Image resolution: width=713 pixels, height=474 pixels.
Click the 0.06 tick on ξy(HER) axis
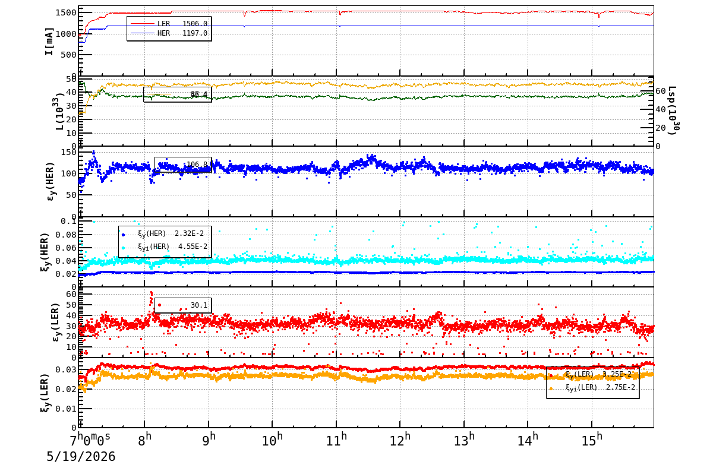tap(65, 248)
